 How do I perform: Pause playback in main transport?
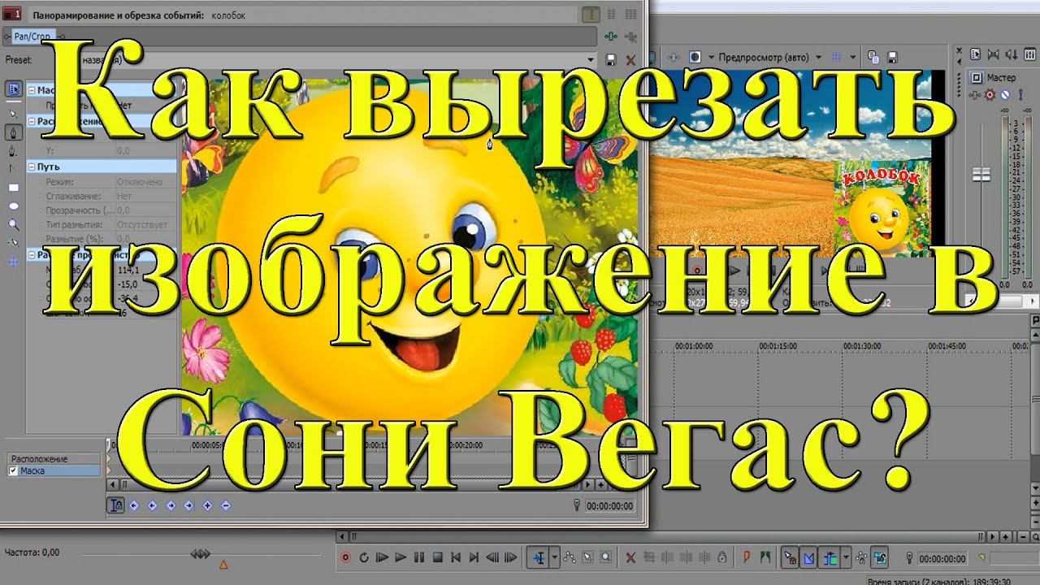(419, 558)
